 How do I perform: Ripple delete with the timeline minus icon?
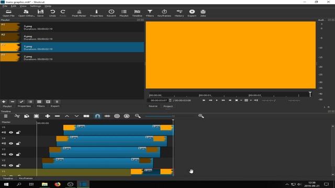pyautogui.click(x=57, y=116)
